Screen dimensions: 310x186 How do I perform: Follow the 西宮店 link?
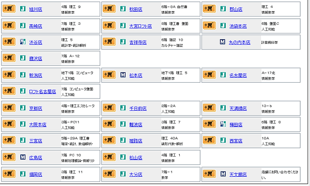pyautogui.click(x=236, y=141)
